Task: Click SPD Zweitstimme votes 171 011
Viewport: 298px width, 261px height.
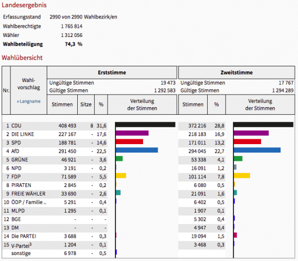Action: (197, 143)
